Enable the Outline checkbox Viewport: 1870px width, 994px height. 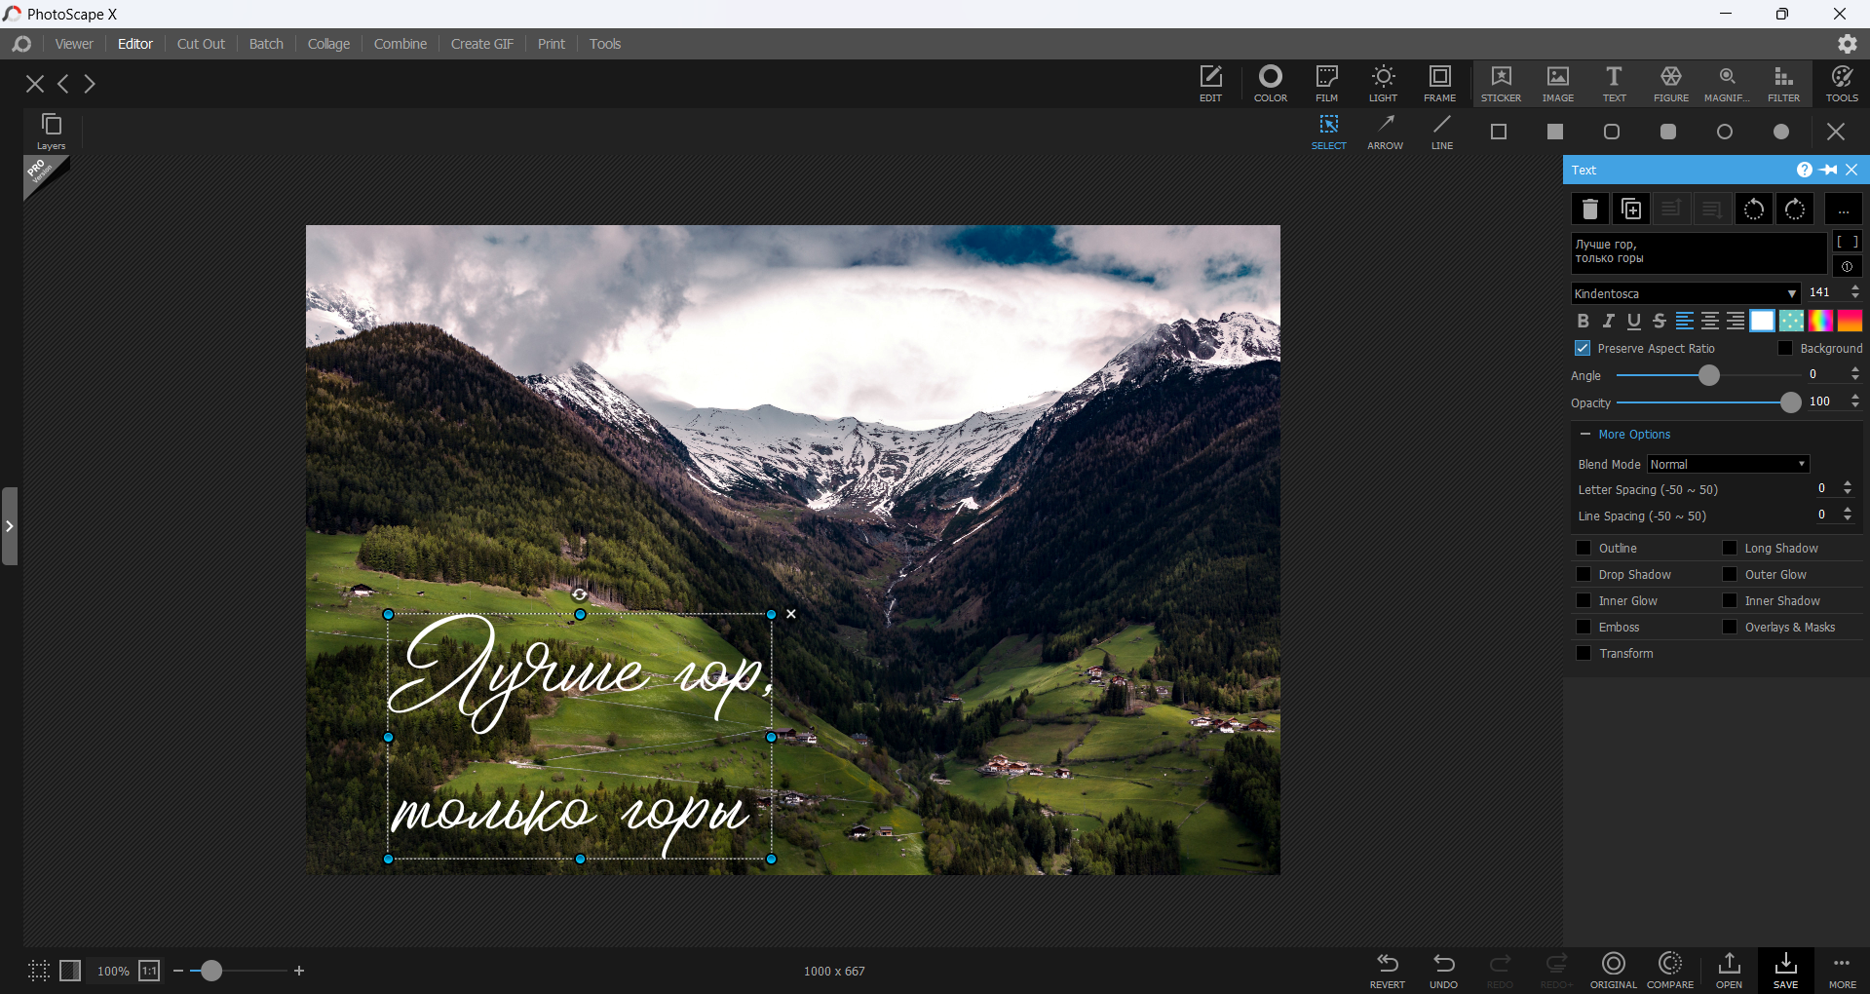point(1584,549)
